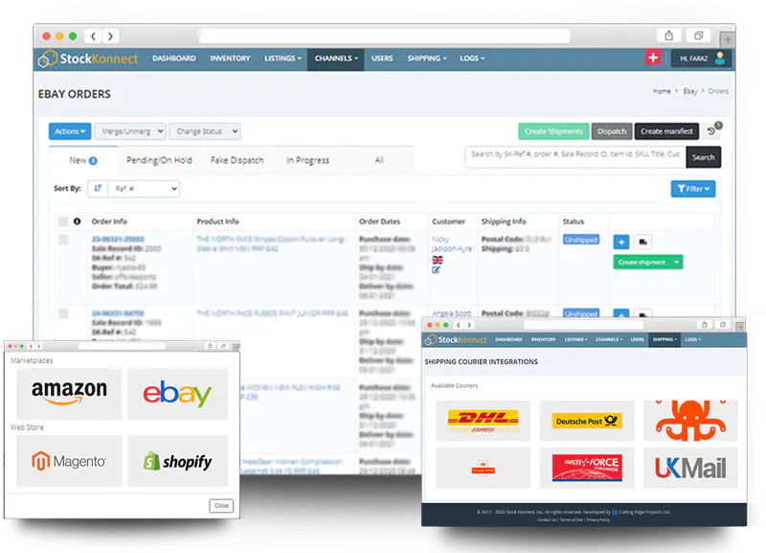
Task: Go to INVENTORY in main navbar
Action: pos(230,58)
